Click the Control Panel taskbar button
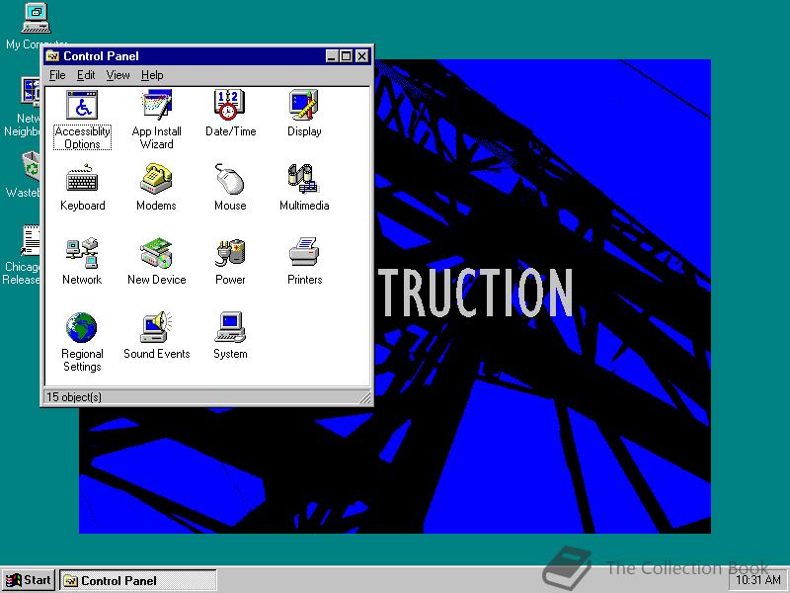This screenshot has height=593, width=790. [x=138, y=580]
